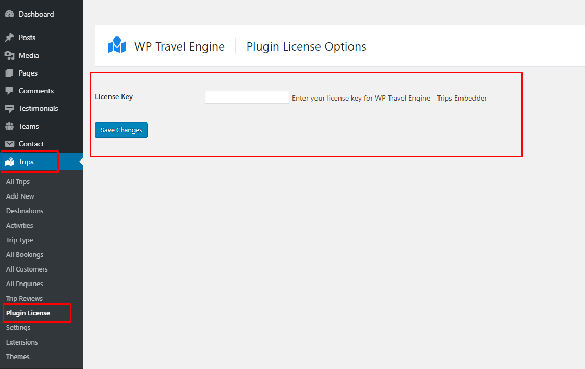View All Enquiries page
Screen dimensions: 585x369
coord(24,284)
